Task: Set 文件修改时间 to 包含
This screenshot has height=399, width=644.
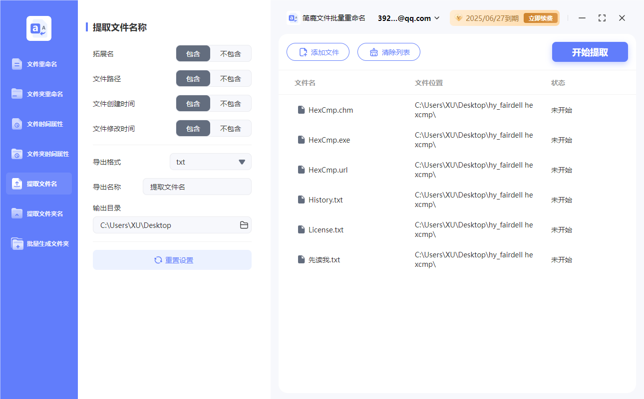Action: coord(193,128)
